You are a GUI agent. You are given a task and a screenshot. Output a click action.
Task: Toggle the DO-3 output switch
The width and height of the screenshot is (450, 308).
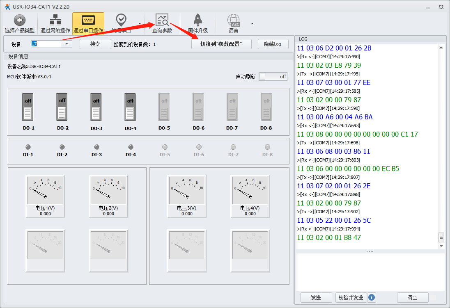96,107
